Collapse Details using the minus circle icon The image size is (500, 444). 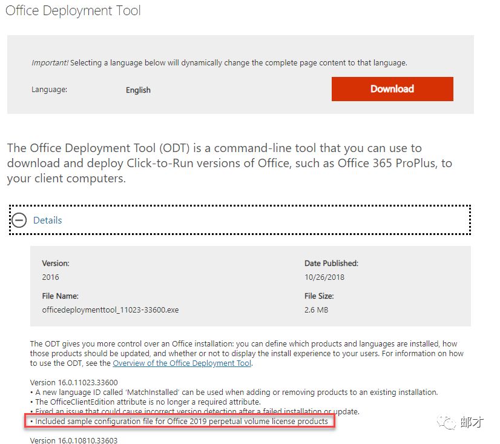tap(19, 220)
